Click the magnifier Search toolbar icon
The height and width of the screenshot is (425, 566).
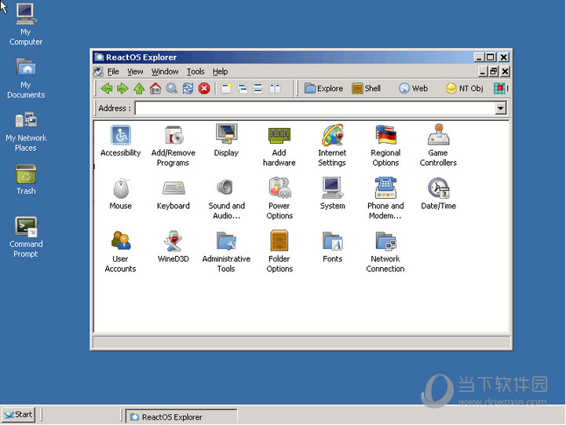(171, 89)
